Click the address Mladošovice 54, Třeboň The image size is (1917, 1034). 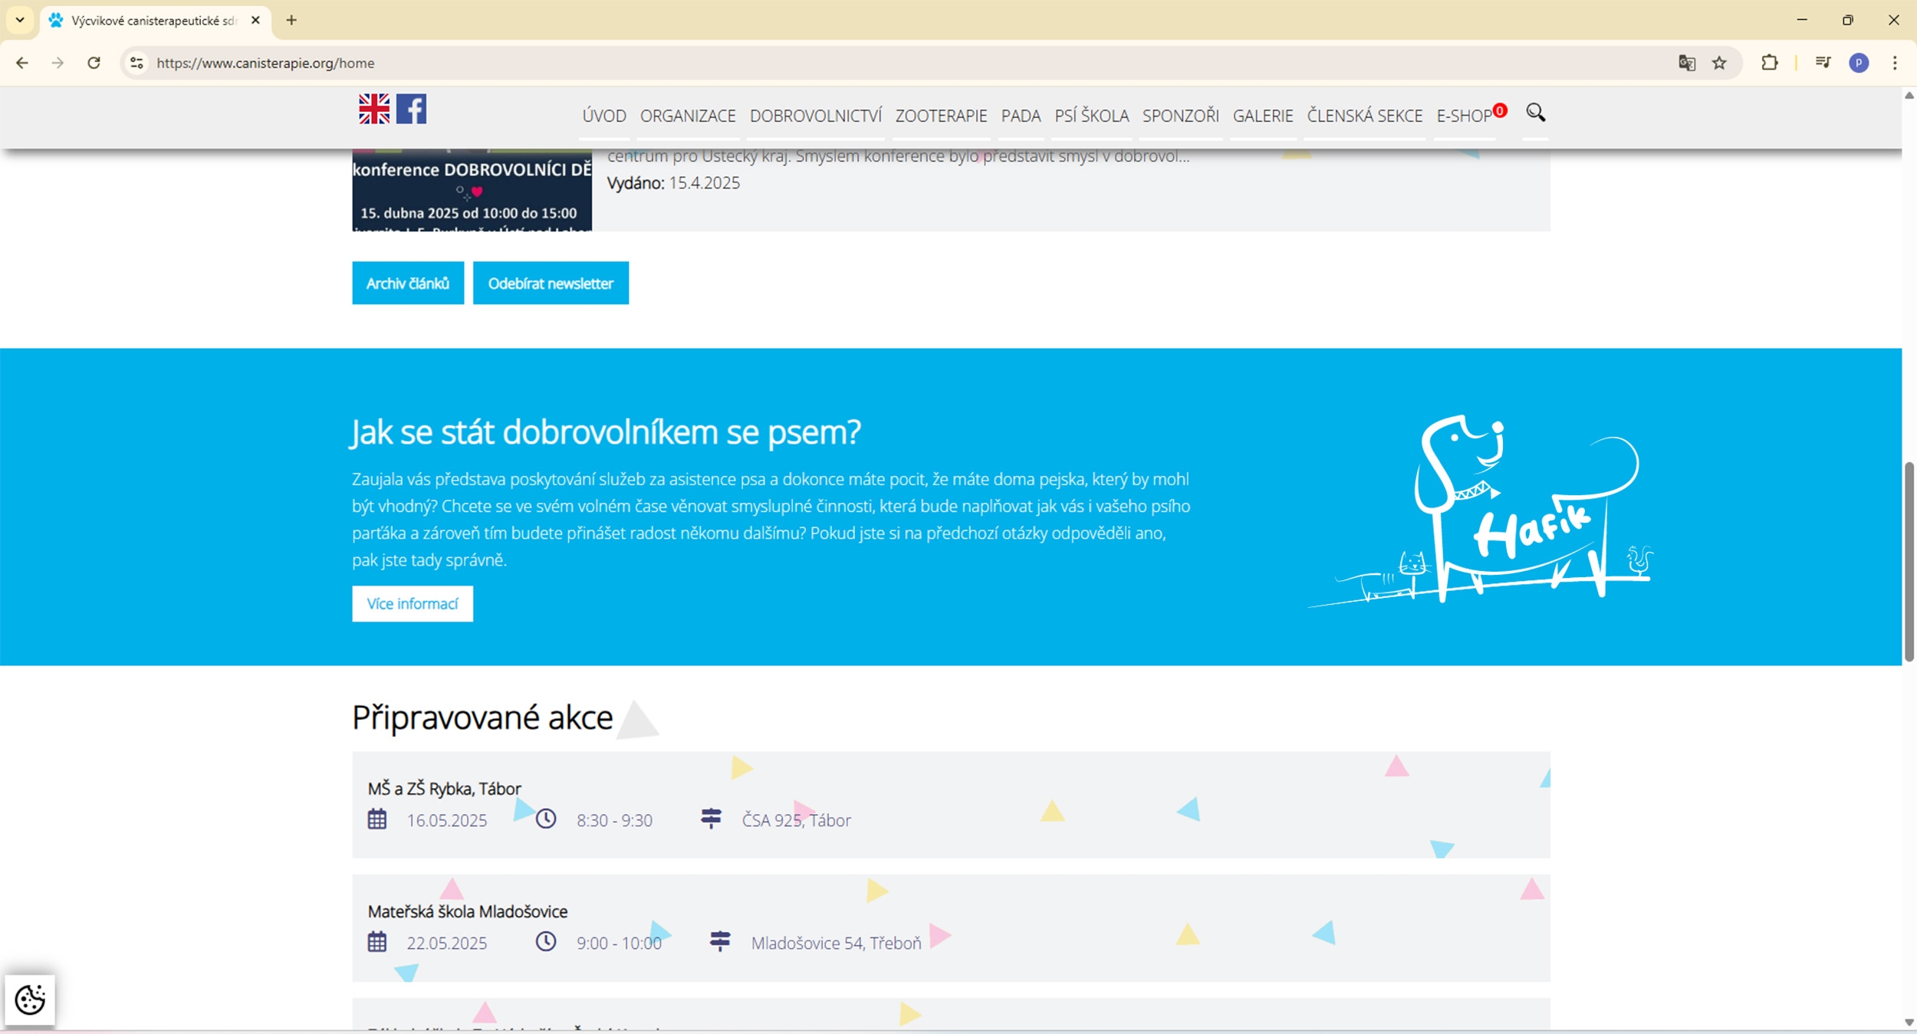tap(837, 943)
